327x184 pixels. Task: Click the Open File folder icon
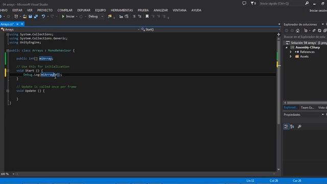coord(25,16)
